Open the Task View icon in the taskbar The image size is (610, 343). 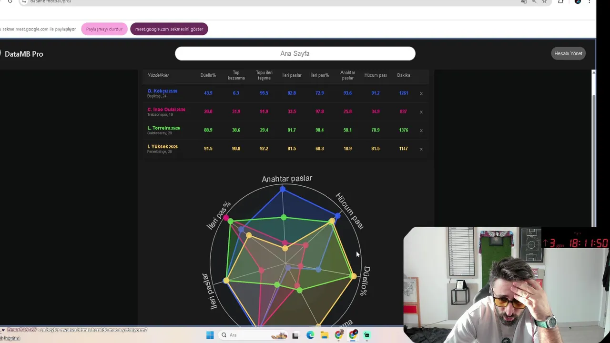click(x=295, y=335)
